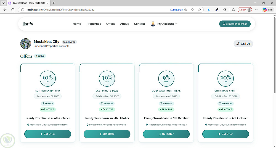The image size is (276, 148).
Task: Get Offer for Summer Early Bird
Action: 48,134
